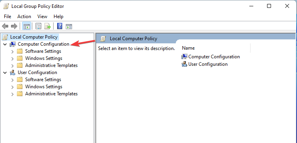The height and width of the screenshot is (143, 297).
Task: Select Administrative Templates label under Computer Configuration
Action: coord(52,65)
